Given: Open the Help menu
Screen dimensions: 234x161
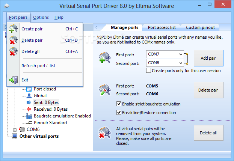Looking at the screenshot, I should [59, 17].
